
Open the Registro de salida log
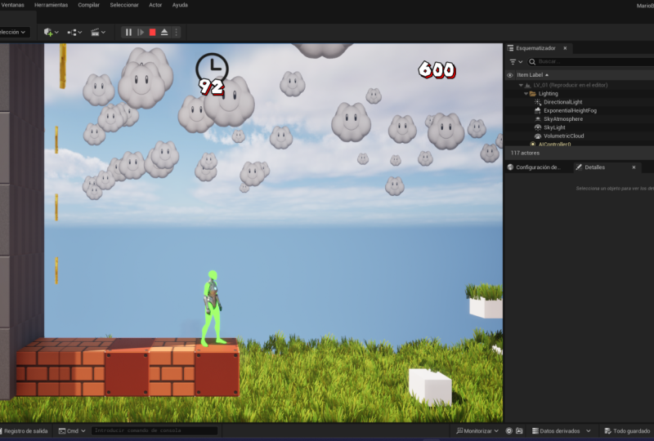tap(25, 431)
